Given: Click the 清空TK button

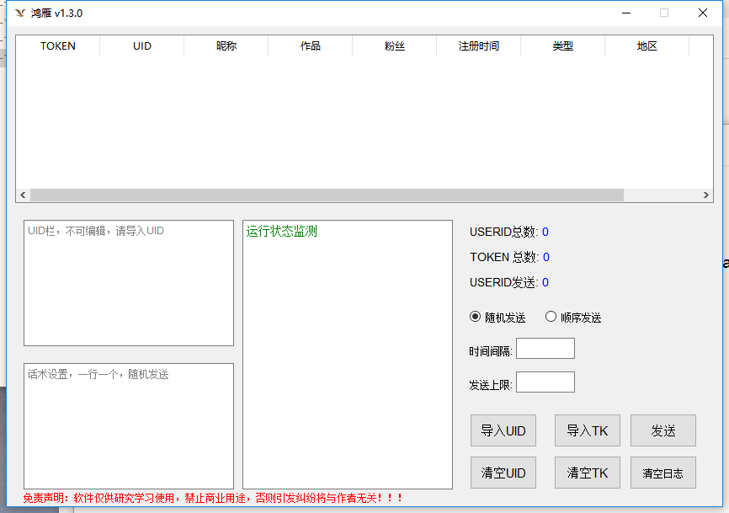Looking at the screenshot, I should coord(587,473).
